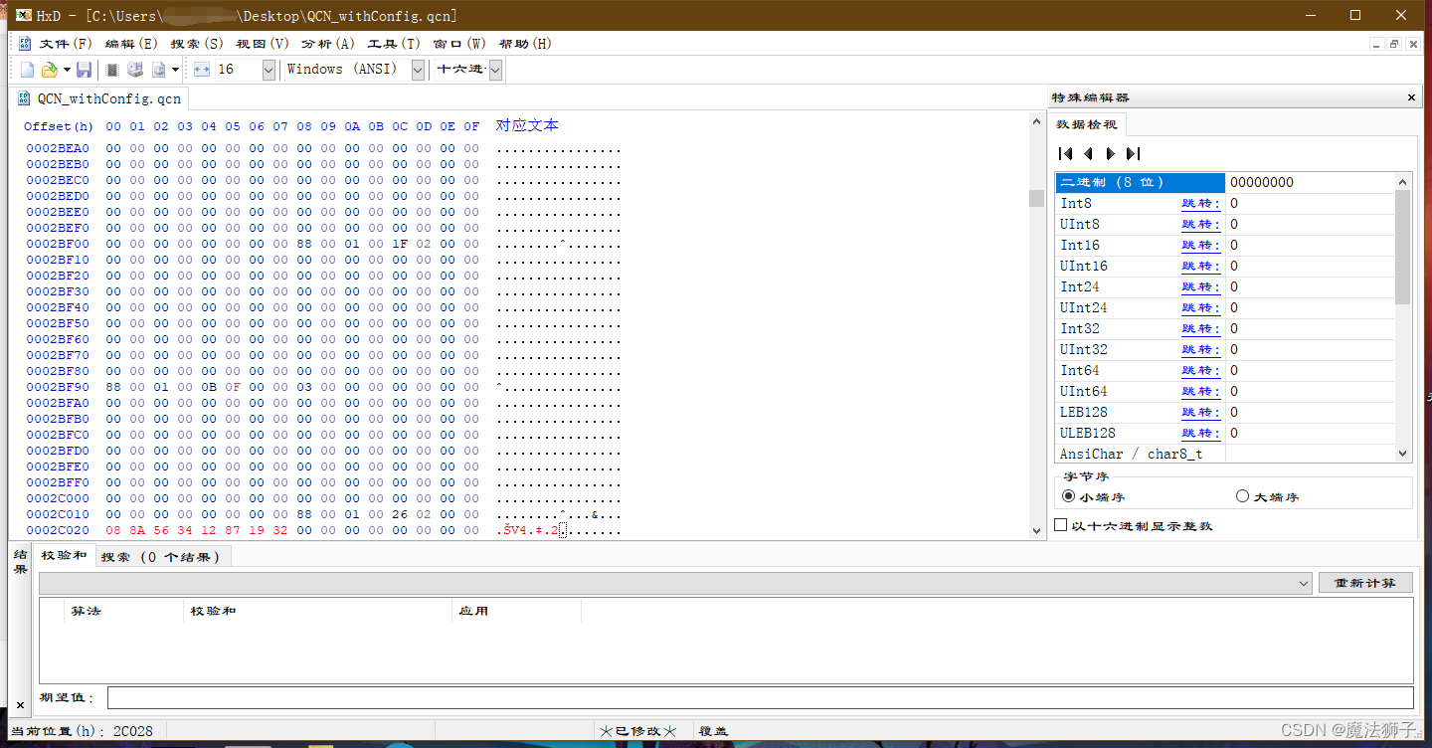Jump to first position in data inspector
The height and width of the screenshot is (748, 1432).
point(1065,153)
